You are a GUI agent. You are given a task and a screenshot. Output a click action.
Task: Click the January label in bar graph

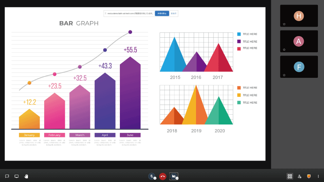click(29, 135)
